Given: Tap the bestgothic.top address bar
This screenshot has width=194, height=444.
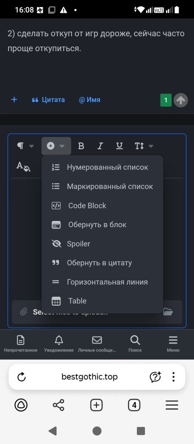Looking at the screenshot, I should tap(90, 377).
